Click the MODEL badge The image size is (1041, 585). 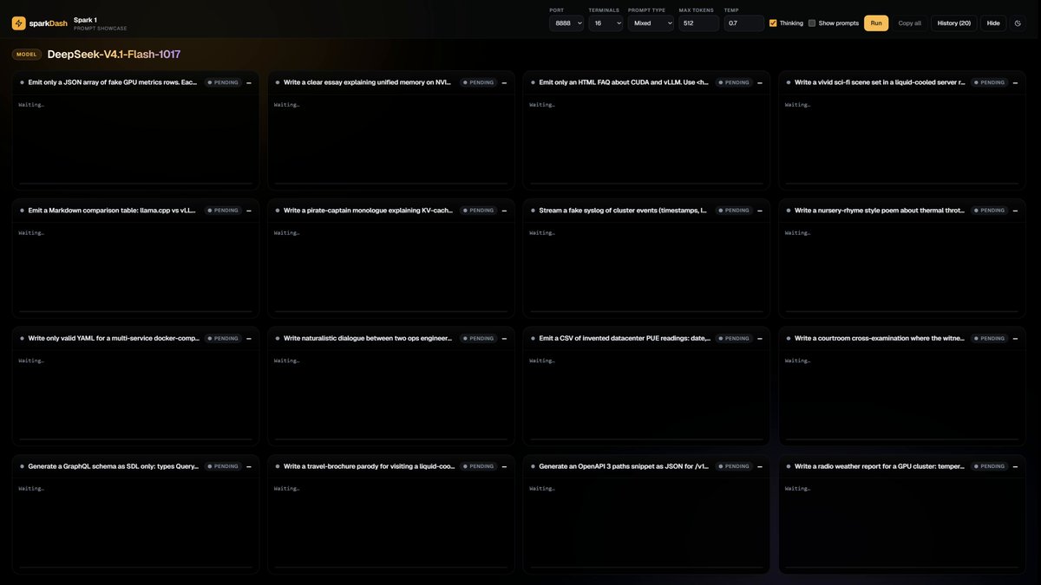27,55
